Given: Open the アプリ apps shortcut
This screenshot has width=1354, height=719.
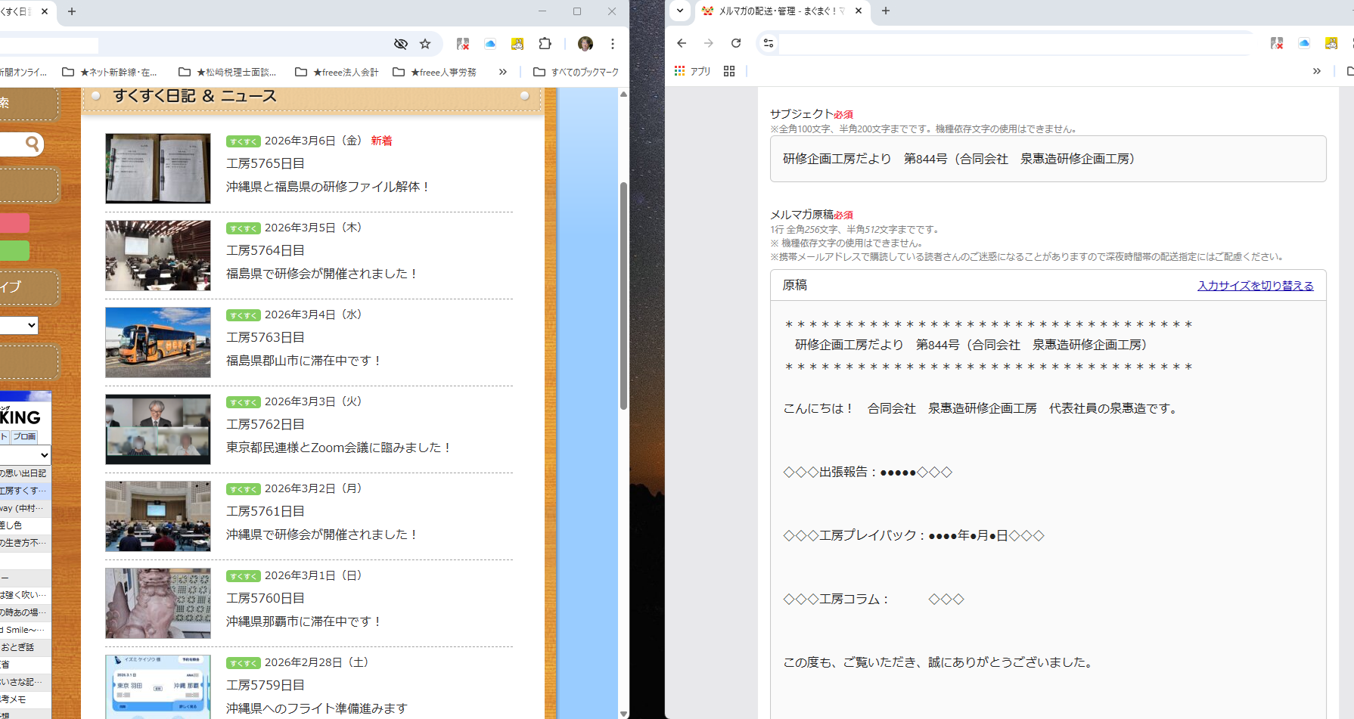Looking at the screenshot, I should pos(693,71).
